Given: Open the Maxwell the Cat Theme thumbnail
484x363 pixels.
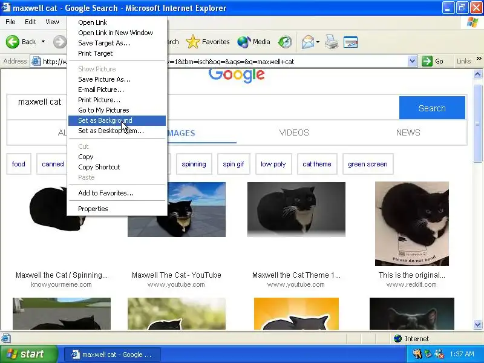Looking at the screenshot, I should (296, 209).
